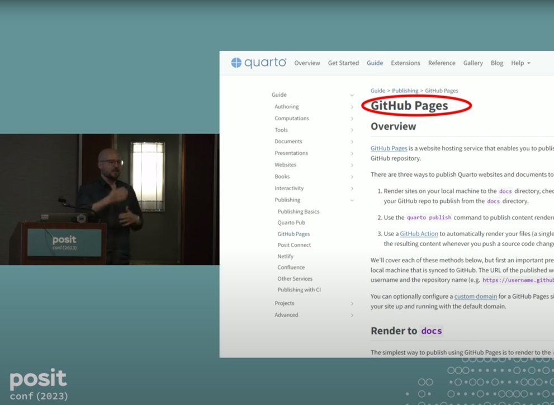Select Netlify in the sidebar

(285, 256)
